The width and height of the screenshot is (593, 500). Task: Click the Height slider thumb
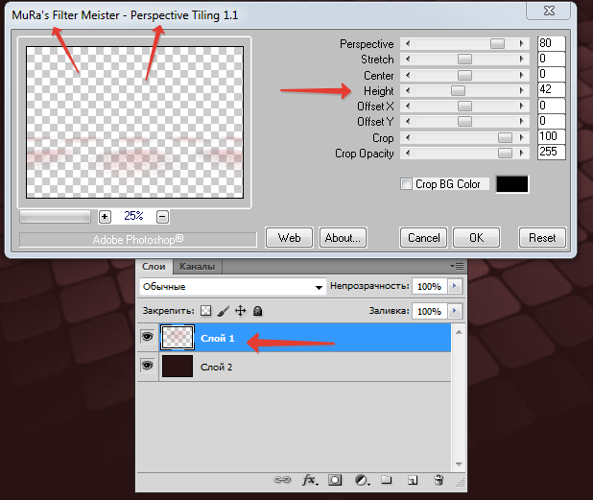tap(458, 90)
